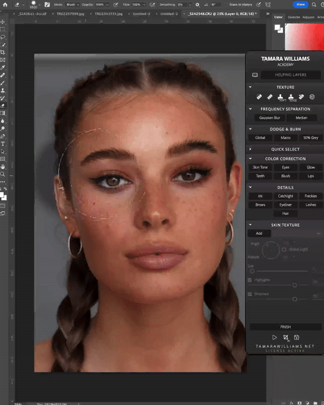This screenshot has height=405, width=324.
Task: Click the save icon below Finish
Action: click(297, 337)
